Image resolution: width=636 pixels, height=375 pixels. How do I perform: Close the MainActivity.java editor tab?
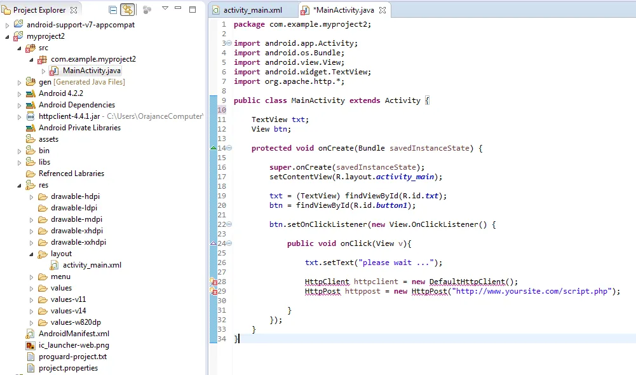pyautogui.click(x=382, y=10)
